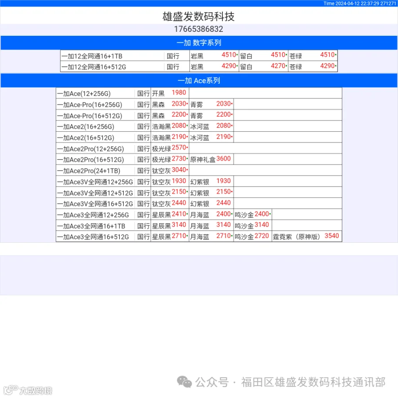
Task: Click 极光绿 price 2730
Action: (179, 159)
